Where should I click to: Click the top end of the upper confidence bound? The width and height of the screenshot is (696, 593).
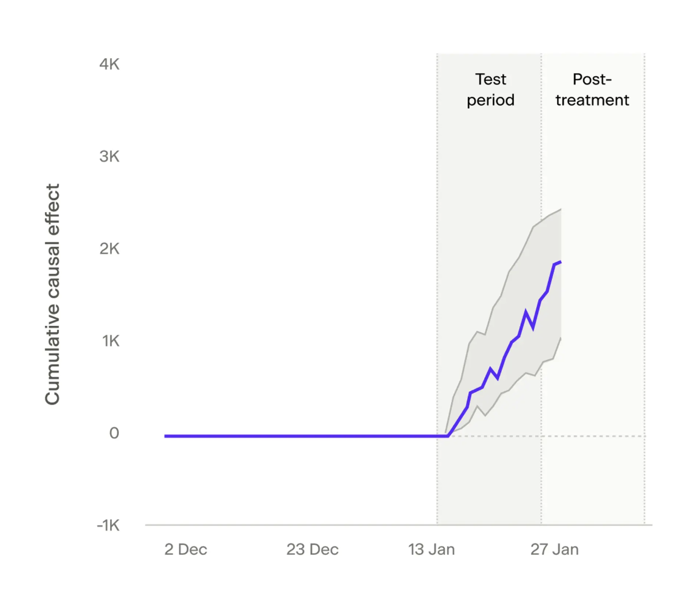pos(560,210)
